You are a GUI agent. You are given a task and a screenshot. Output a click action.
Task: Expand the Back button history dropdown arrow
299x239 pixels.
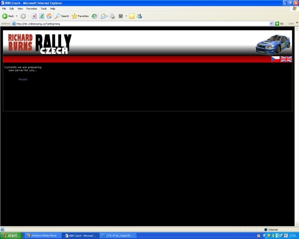(17, 16)
